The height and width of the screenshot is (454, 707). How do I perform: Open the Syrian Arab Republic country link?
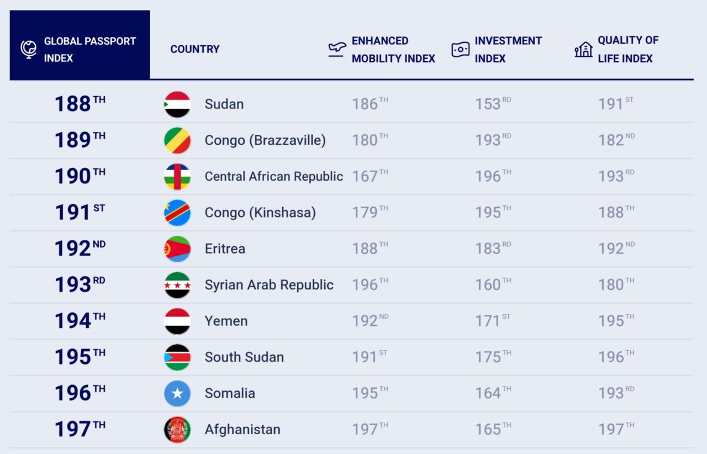[269, 285]
